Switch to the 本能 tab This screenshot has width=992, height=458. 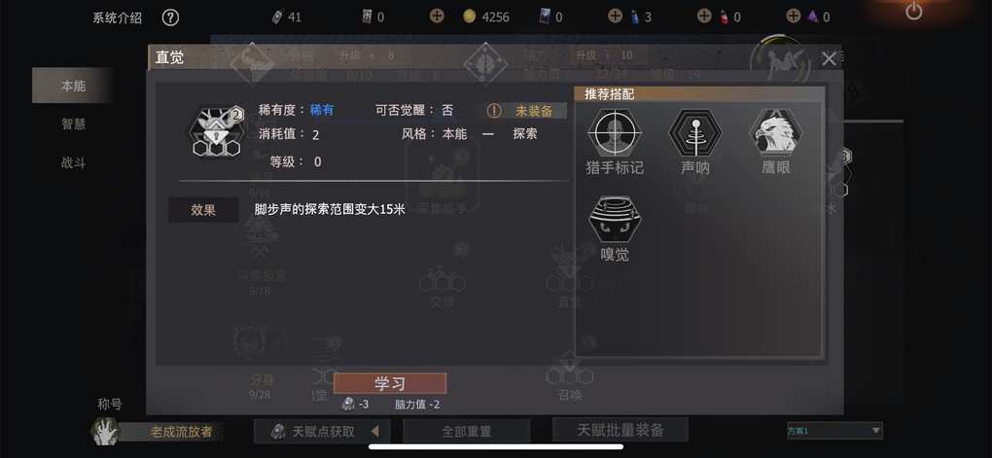click(x=73, y=86)
